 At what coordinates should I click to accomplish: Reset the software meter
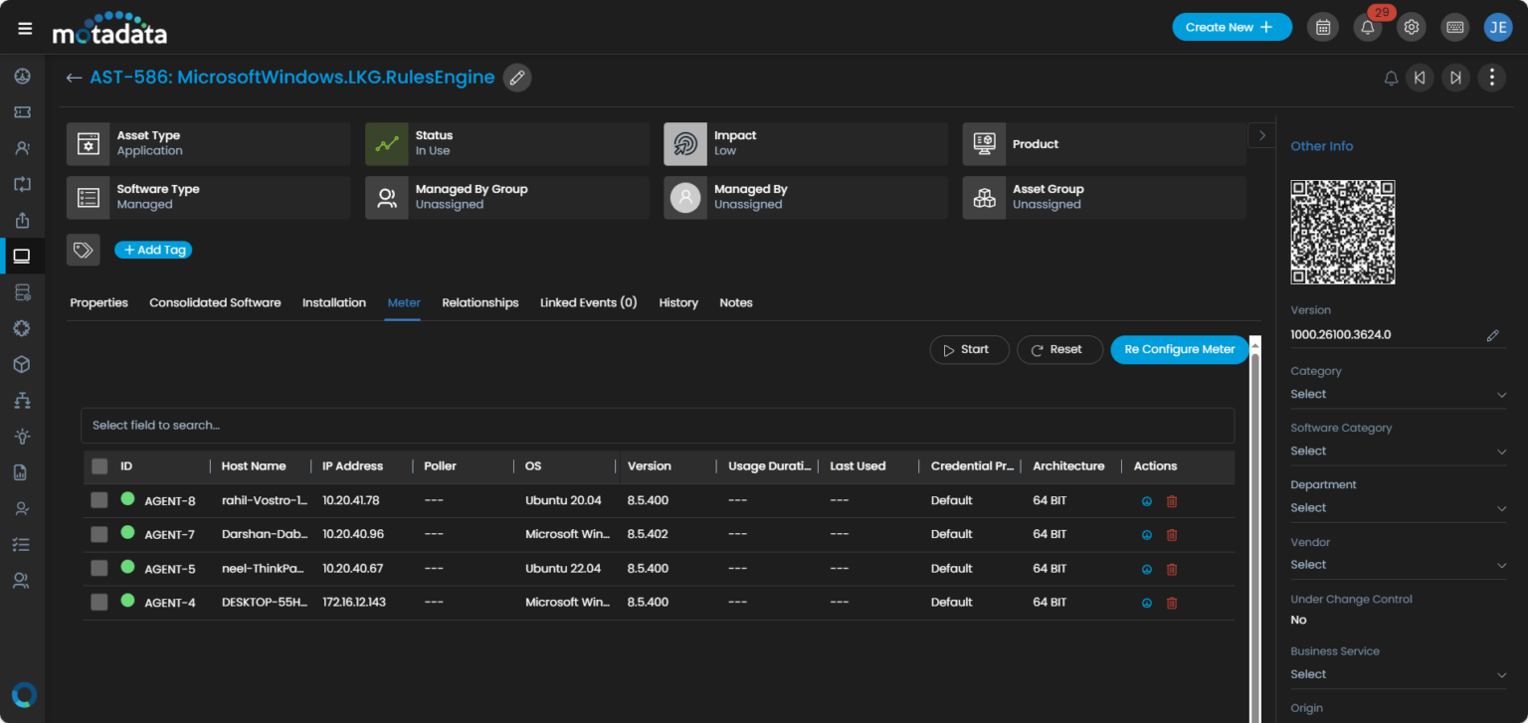1059,350
